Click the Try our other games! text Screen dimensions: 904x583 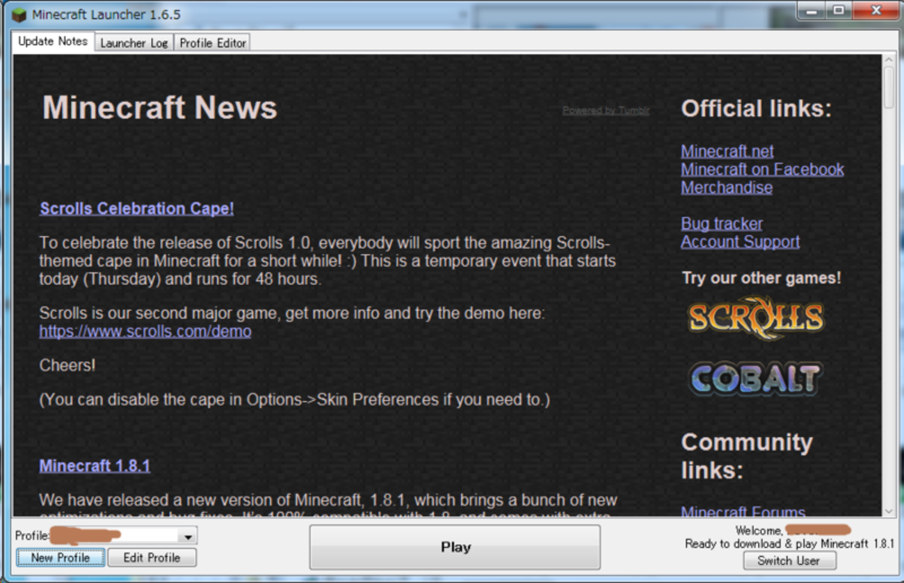[761, 278]
